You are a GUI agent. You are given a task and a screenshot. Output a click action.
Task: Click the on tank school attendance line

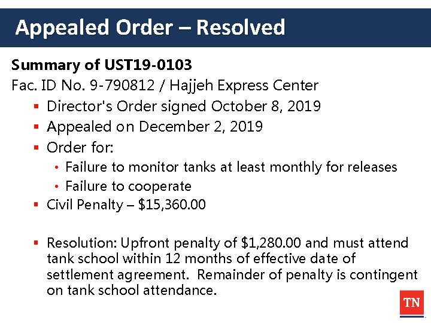[x=131, y=291]
